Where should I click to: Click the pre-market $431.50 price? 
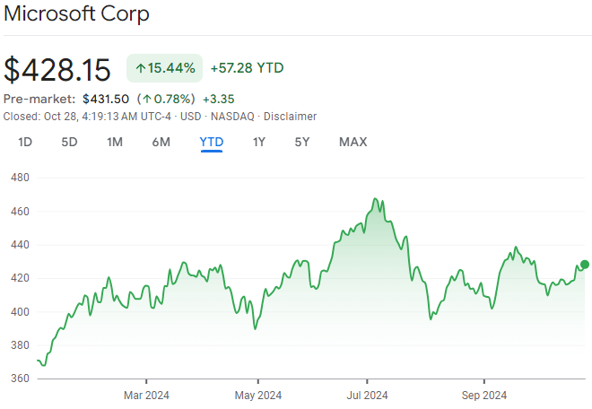pyautogui.click(x=106, y=99)
